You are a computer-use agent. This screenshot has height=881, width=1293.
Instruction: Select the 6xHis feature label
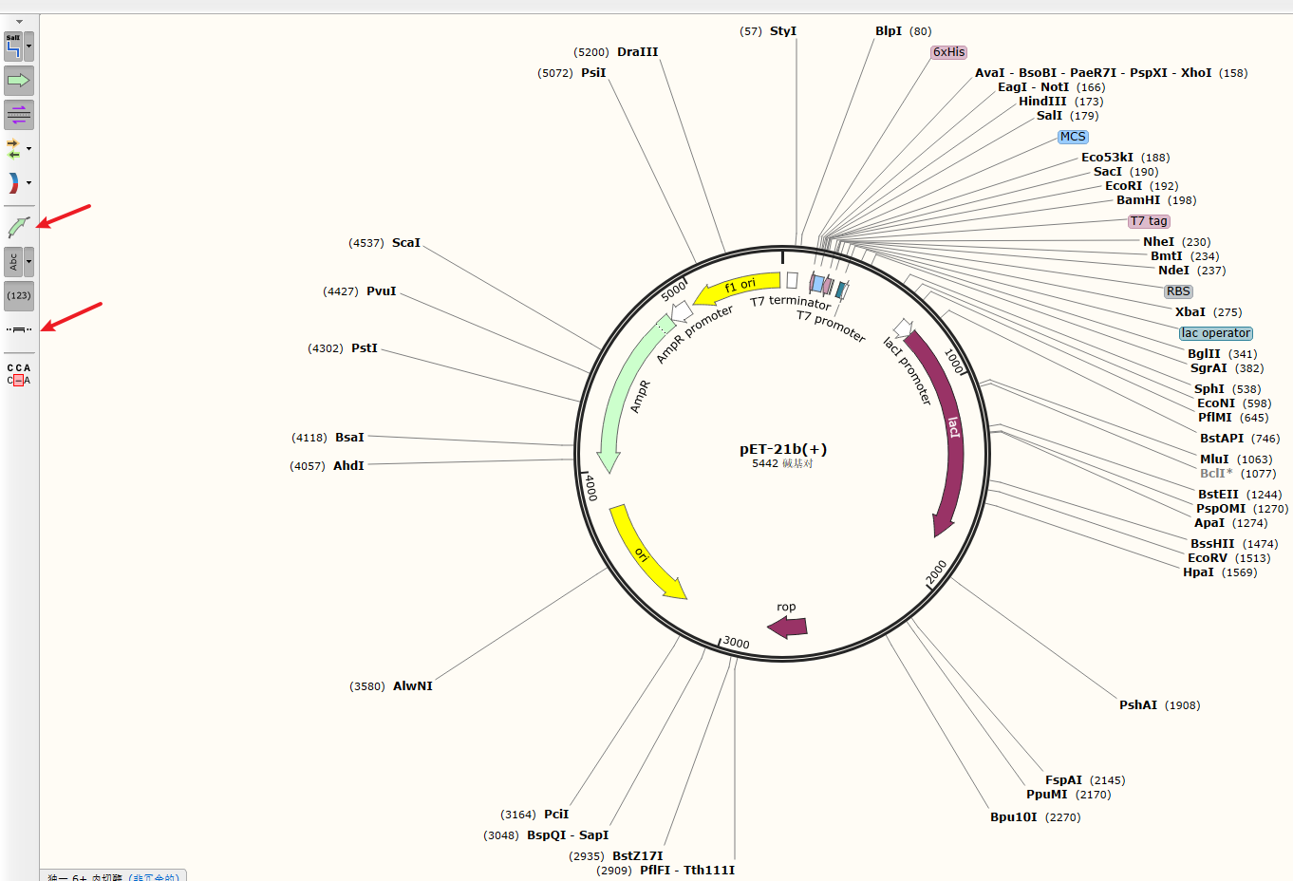[x=949, y=52]
